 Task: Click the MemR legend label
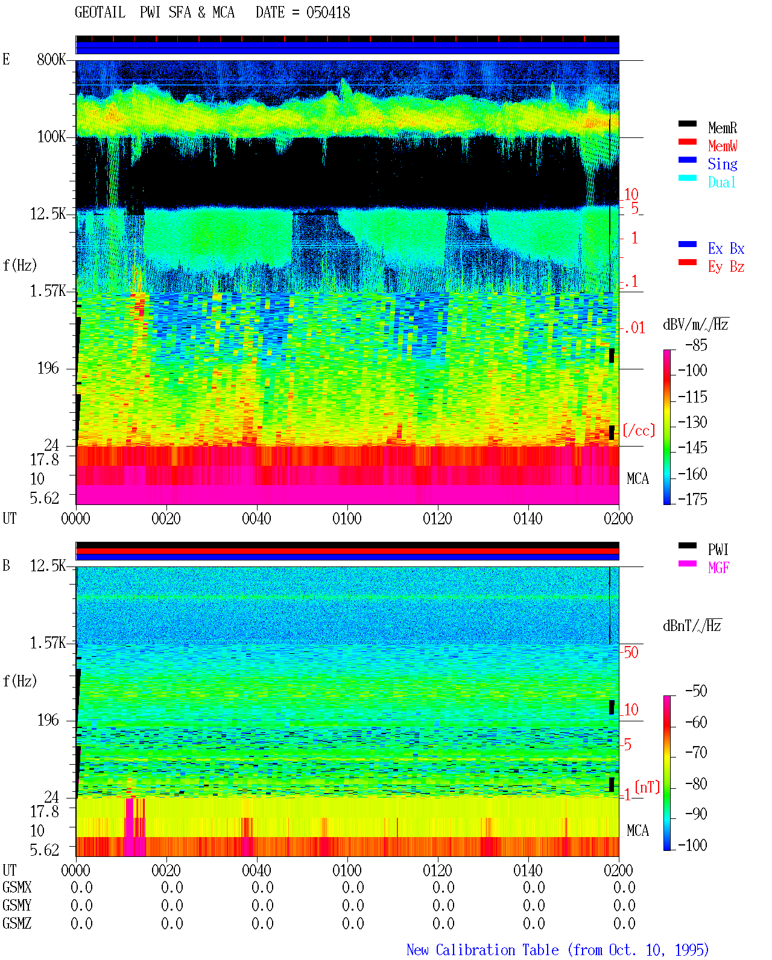(723, 128)
